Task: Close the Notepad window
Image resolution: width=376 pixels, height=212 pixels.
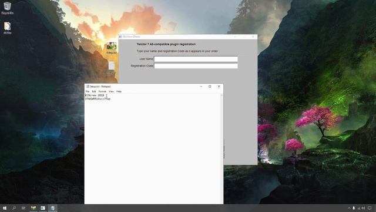Action: 219,87
